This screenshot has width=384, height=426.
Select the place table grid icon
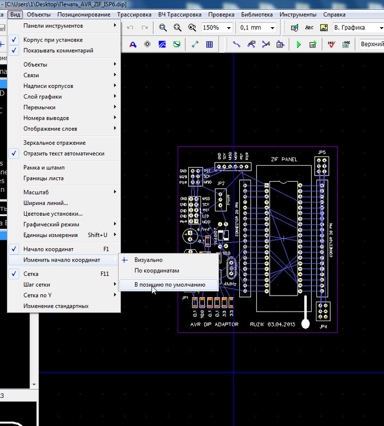tap(210, 44)
